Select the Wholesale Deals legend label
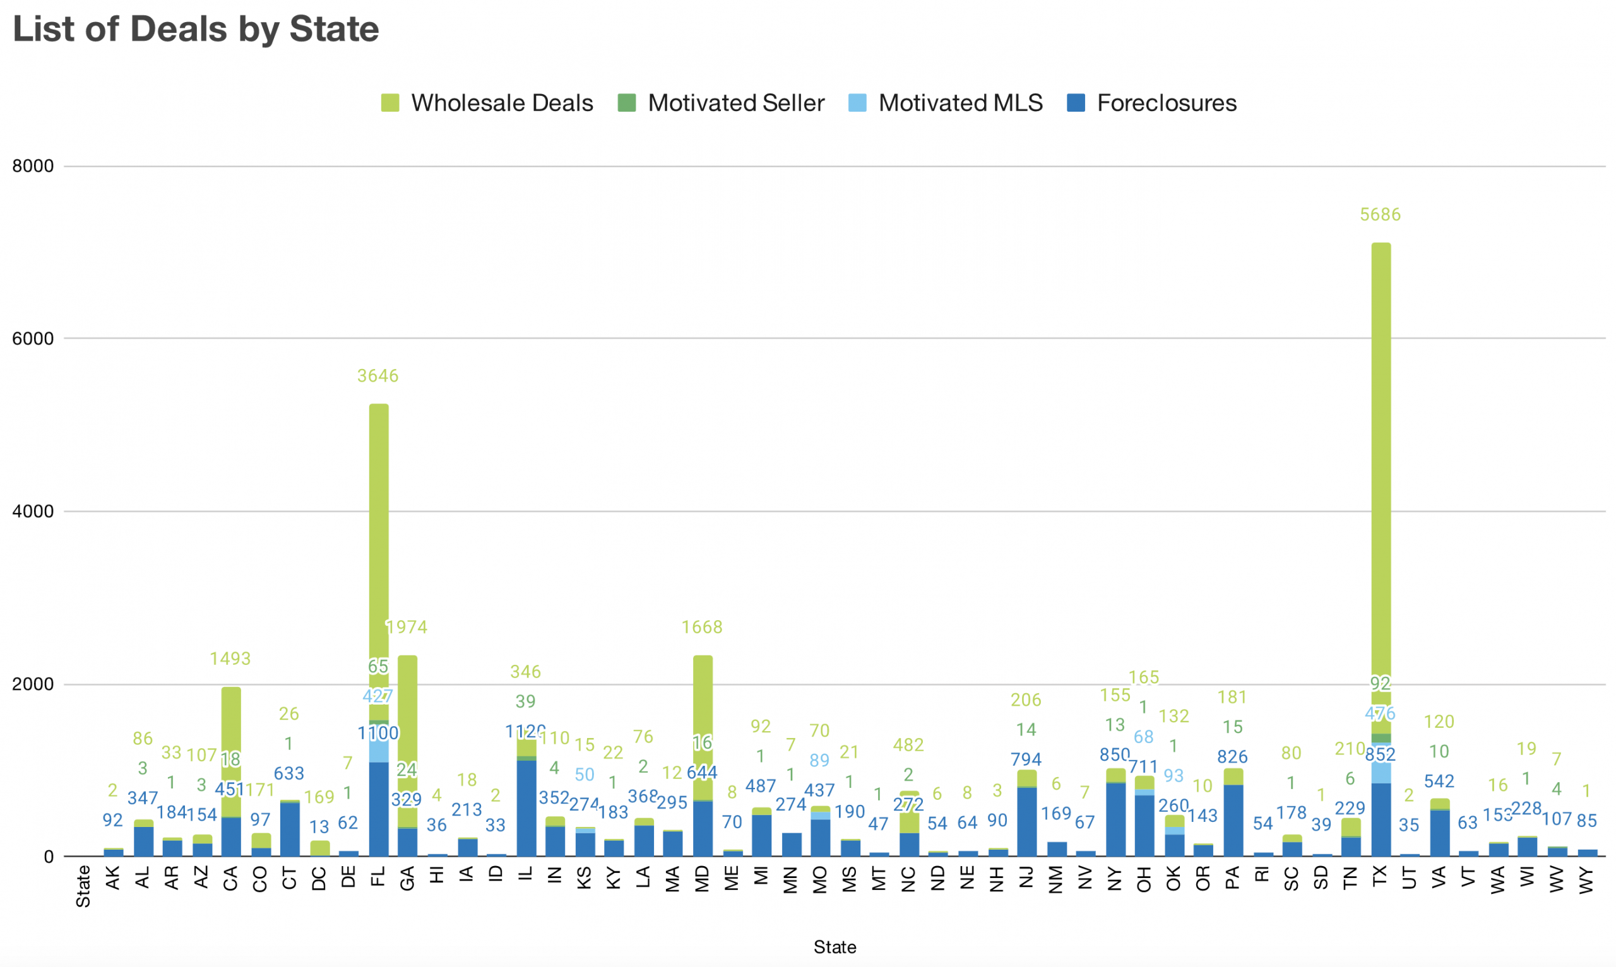The image size is (1616, 967). [501, 103]
